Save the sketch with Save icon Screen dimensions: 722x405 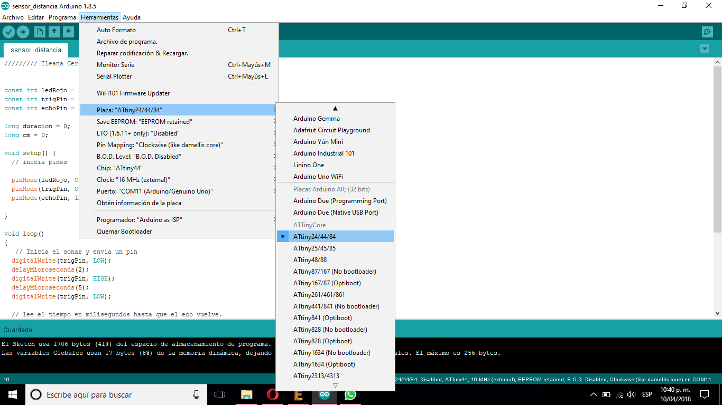click(x=68, y=32)
